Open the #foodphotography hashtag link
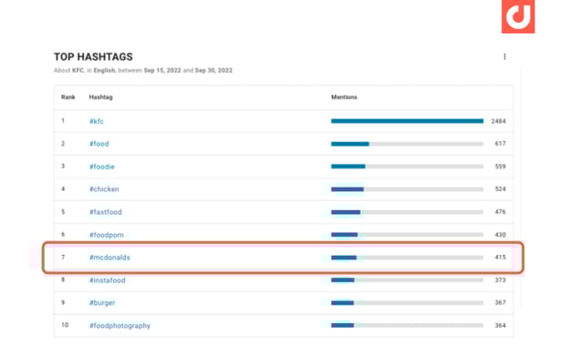Image resolution: width=569 pixels, height=355 pixels. coord(119,326)
